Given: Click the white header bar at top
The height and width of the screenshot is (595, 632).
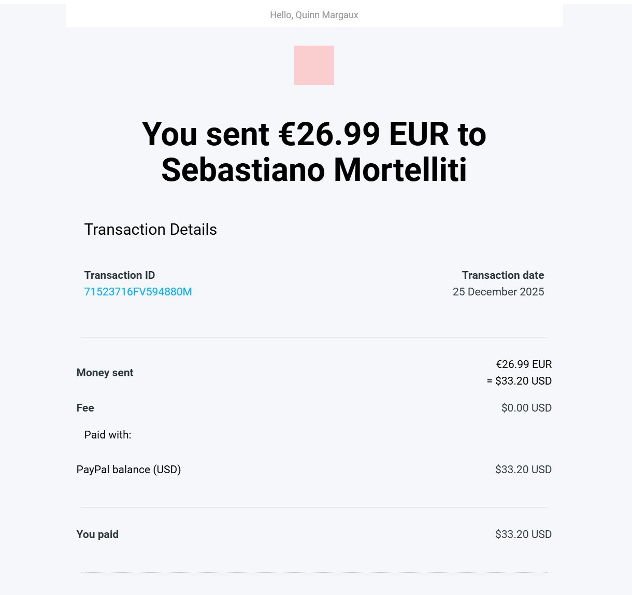Looking at the screenshot, I should (x=314, y=15).
